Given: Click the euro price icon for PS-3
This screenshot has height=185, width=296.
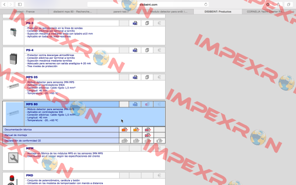Looking at the screenshot, I should [x=159, y=23].
